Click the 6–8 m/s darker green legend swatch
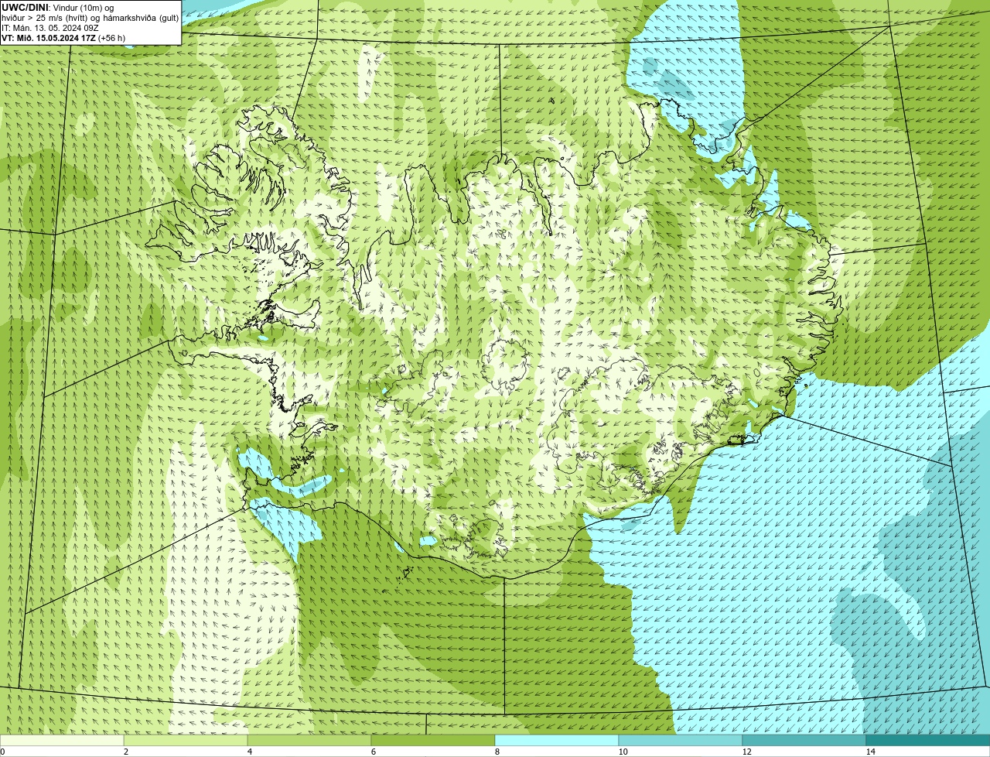This screenshot has height=757, width=990. (x=433, y=740)
